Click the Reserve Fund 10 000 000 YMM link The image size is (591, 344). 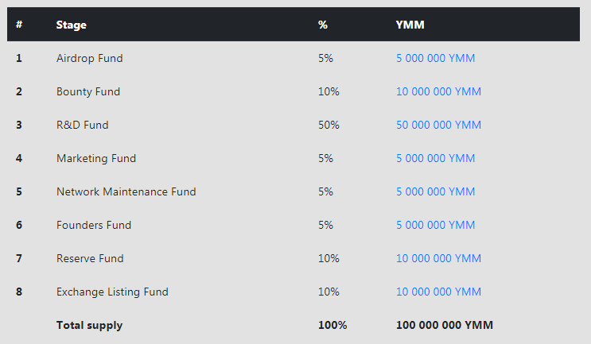coord(438,258)
